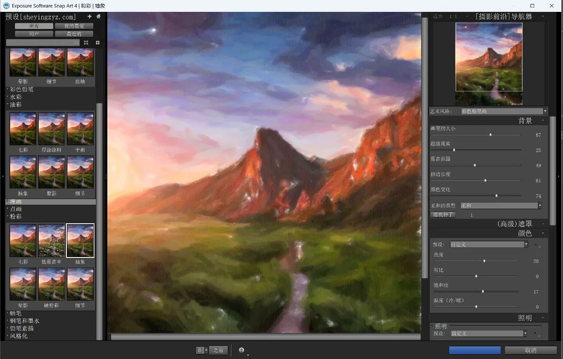This screenshot has height=359, width=563.
Task: Expand the 彩色铅笔 preset category
Action: pos(22,89)
